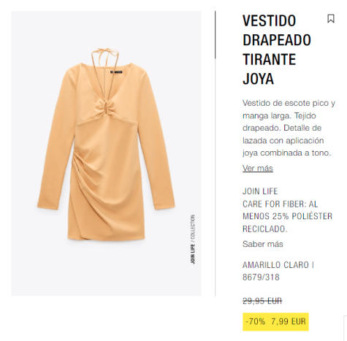347x341 pixels.
Task: Click the 'CARE FOR FIBER' recycled polyester text
Action: pos(287,216)
